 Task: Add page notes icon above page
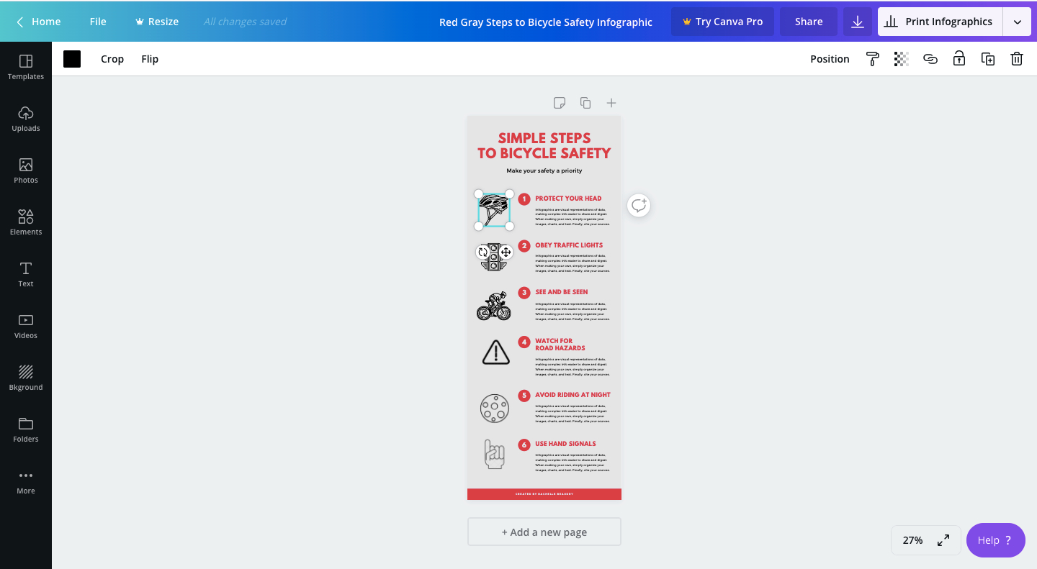click(560, 103)
